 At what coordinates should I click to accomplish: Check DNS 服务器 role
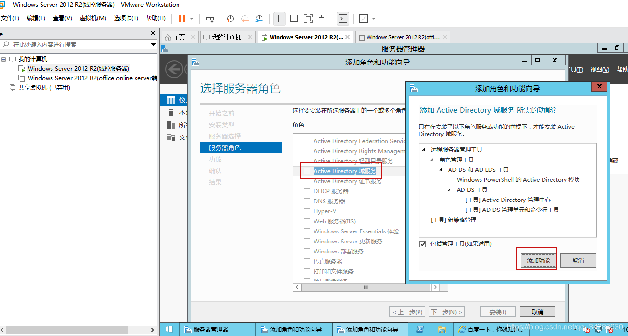pyautogui.click(x=307, y=201)
